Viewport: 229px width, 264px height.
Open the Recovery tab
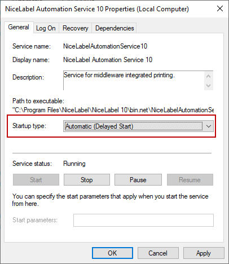(x=75, y=28)
